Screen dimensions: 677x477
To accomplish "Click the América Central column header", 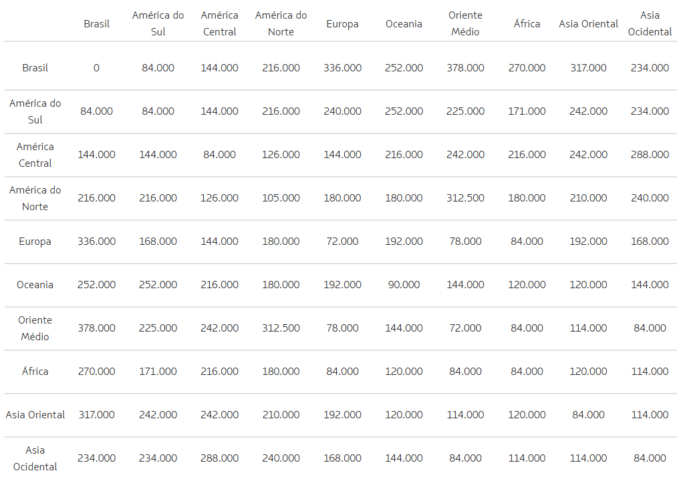I will [x=219, y=23].
